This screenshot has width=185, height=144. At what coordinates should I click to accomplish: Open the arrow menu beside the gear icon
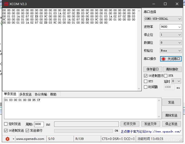click(13, 139)
